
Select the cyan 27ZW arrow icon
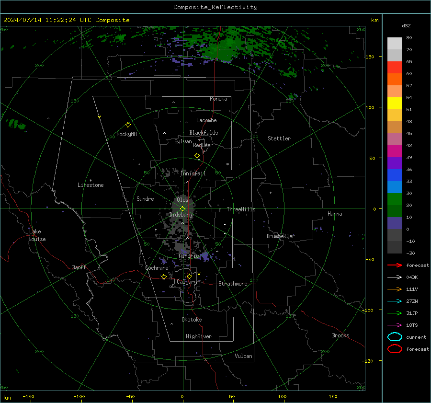point(395,301)
